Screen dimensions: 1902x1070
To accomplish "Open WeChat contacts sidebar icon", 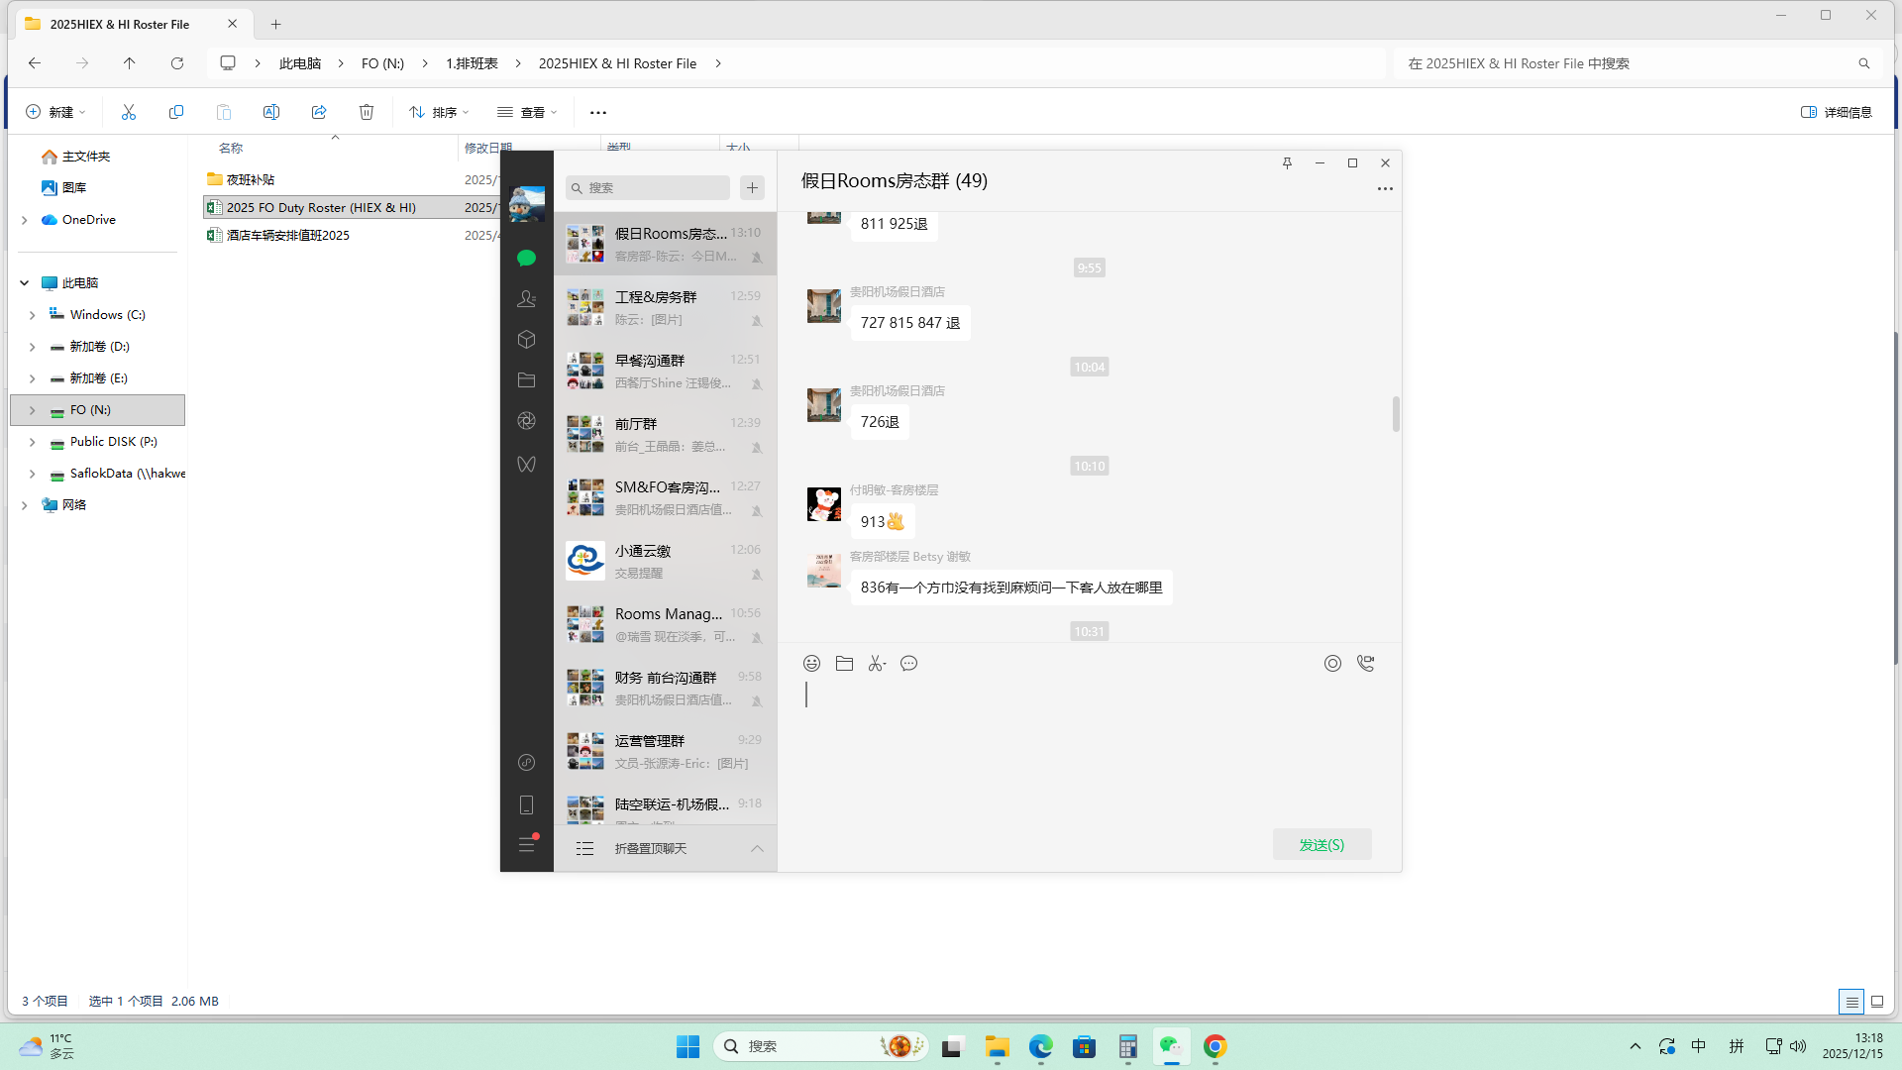I will pyautogui.click(x=526, y=298).
